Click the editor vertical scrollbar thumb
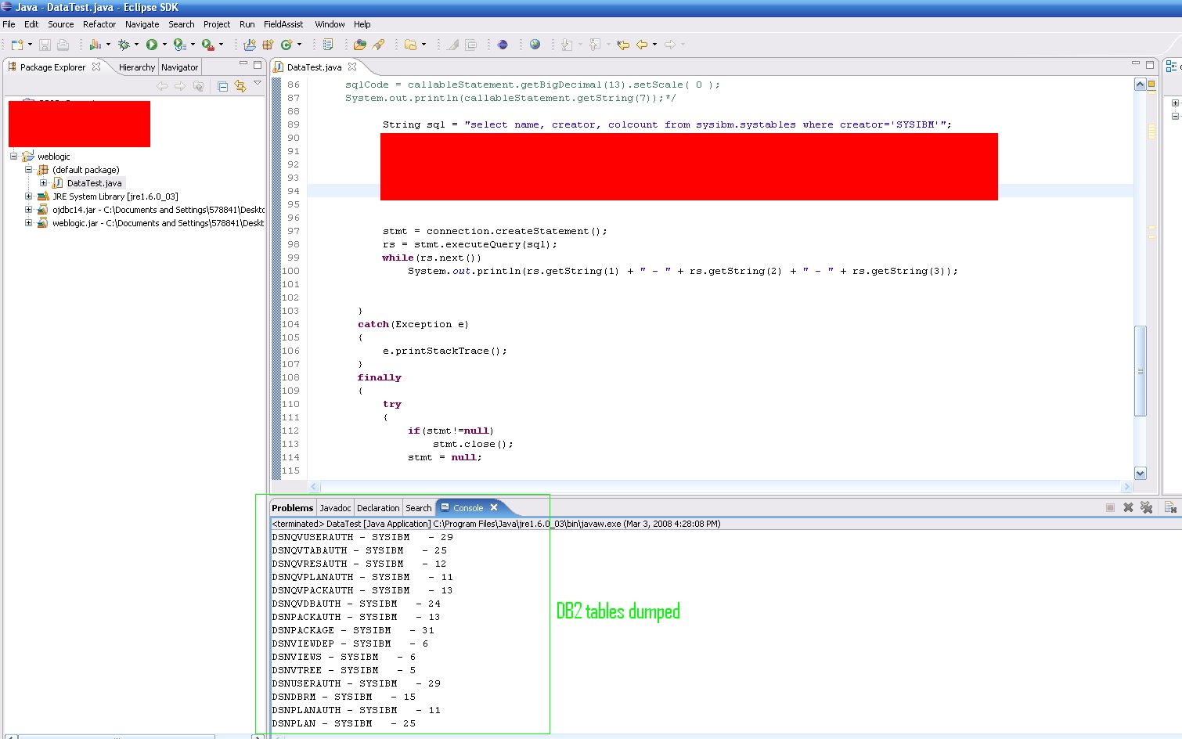The height and width of the screenshot is (739, 1182). (1140, 371)
